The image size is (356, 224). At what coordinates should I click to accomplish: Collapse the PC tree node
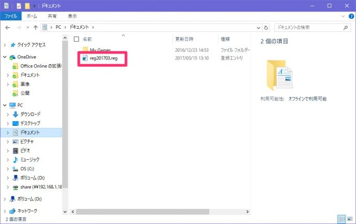tap(5, 105)
